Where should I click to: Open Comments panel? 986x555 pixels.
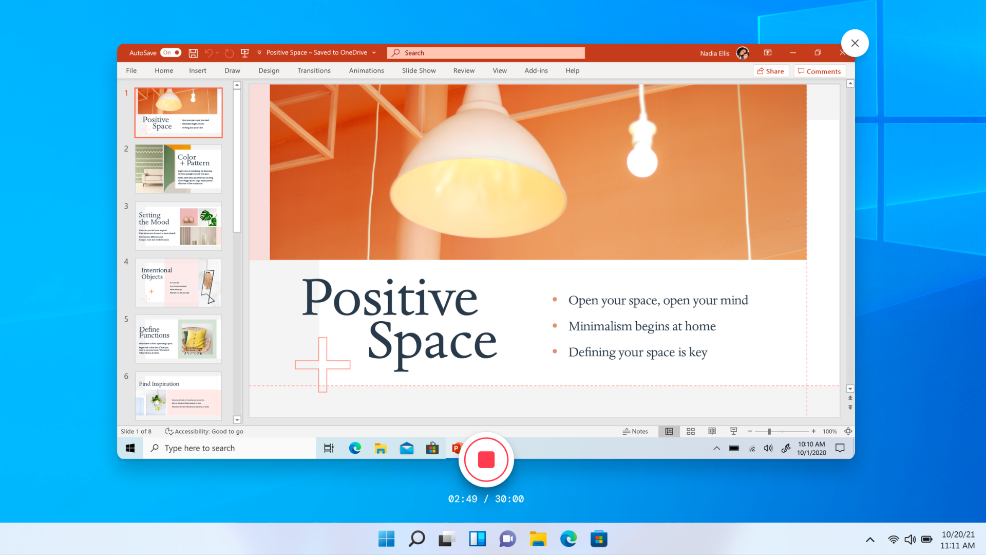click(x=820, y=70)
